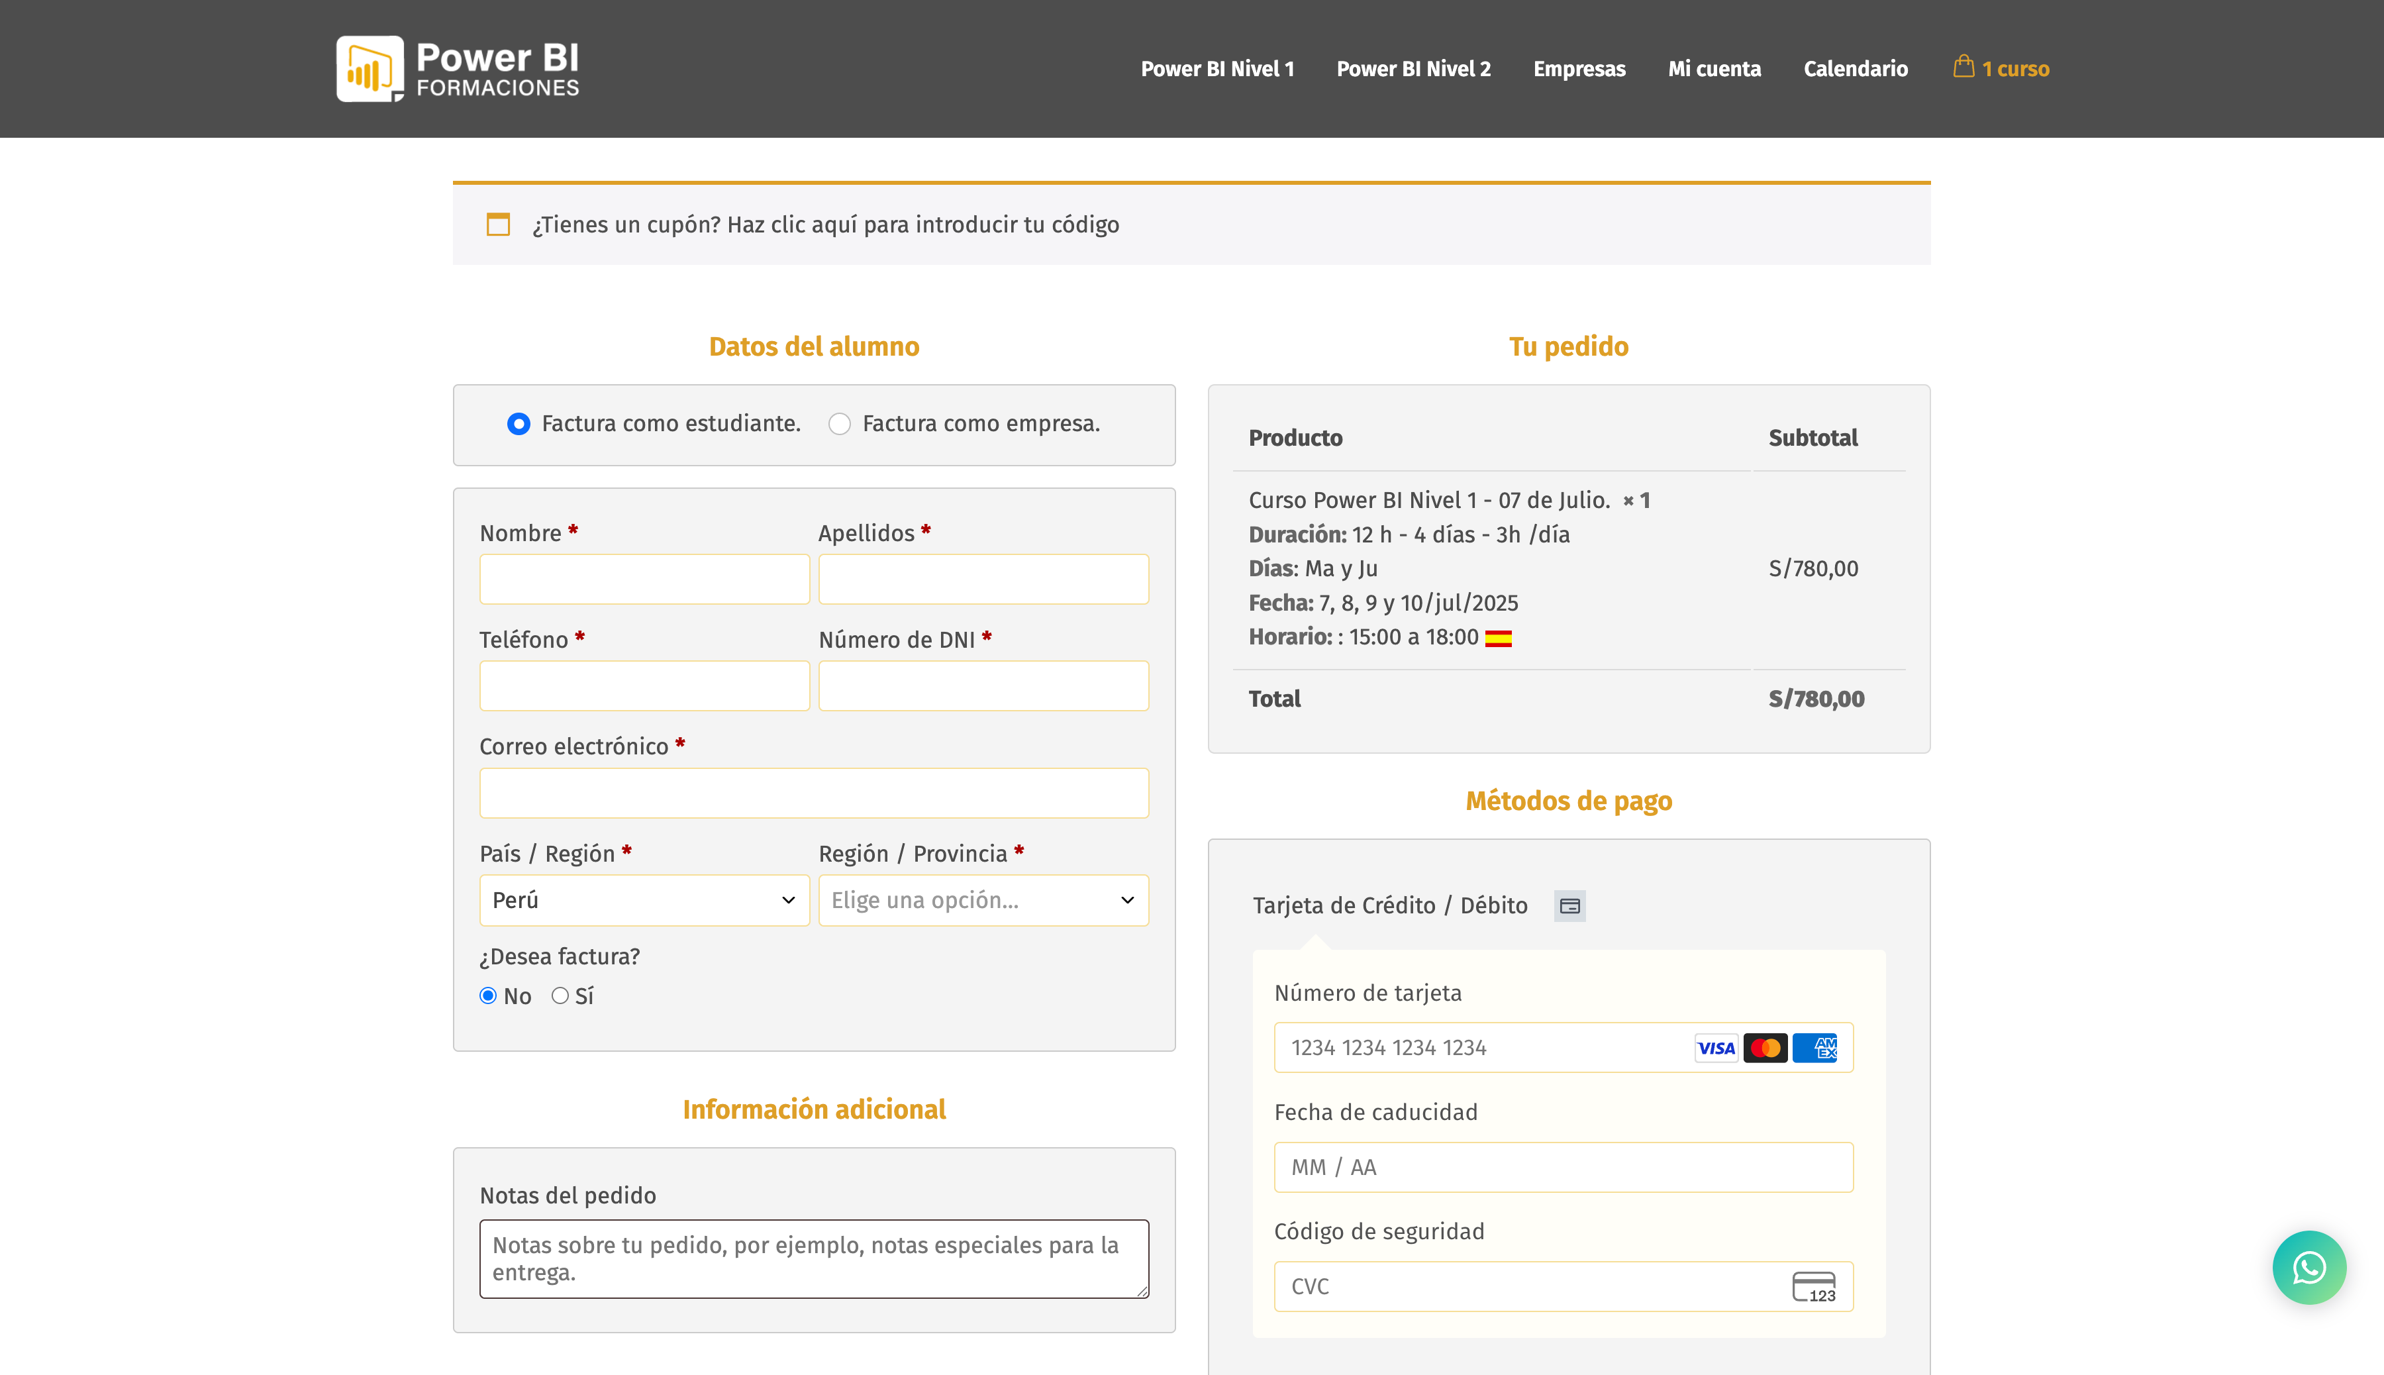The width and height of the screenshot is (2384, 1375).
Task: Click the Información adicional heading
Action: point(814,1109)
